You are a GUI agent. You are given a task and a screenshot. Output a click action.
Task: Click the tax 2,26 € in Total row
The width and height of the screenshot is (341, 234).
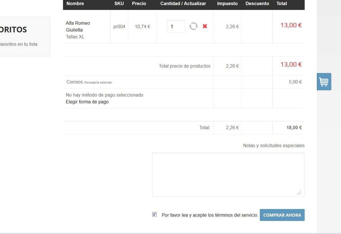tap(232, 128)
